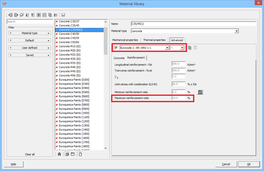Click the remove material minus icon

[44, 15]
